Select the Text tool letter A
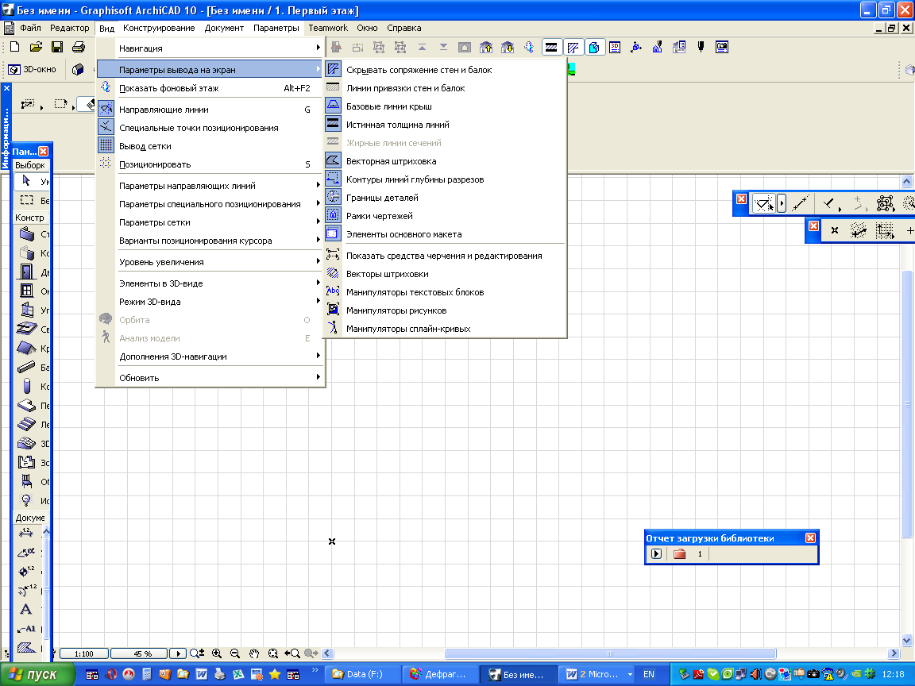Screen dimensions: 915x686 coord(26,609)
